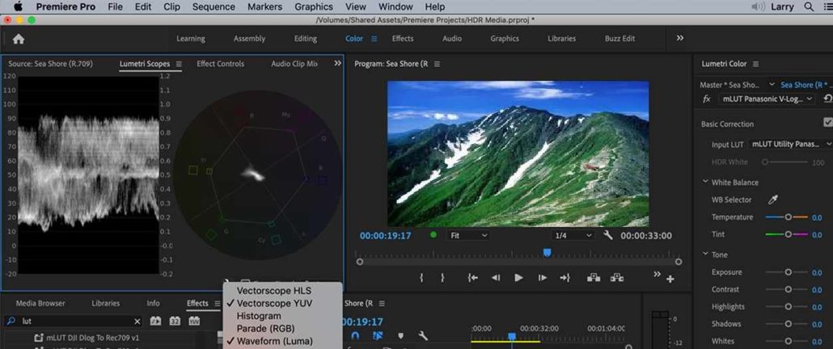Click Go to Out point icon
This screenshot has width=833, height=349.
coord(565,278)
